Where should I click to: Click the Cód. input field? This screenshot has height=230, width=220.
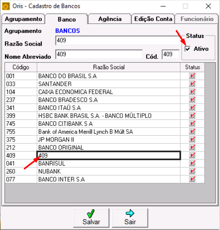tap(171, 54)
